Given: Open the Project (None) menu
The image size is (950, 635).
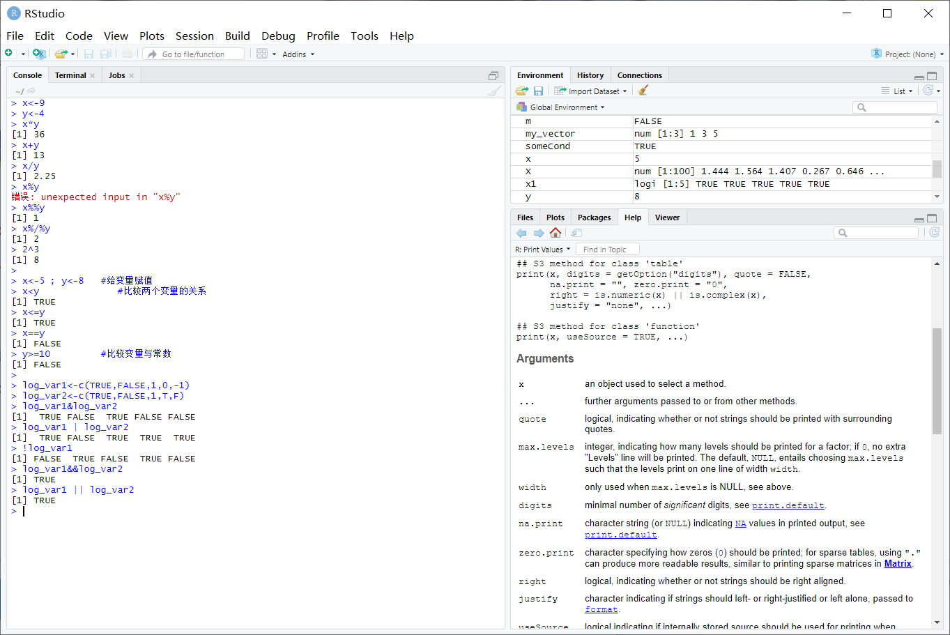Looking at the screenshot, I should [x=907, y=54].
